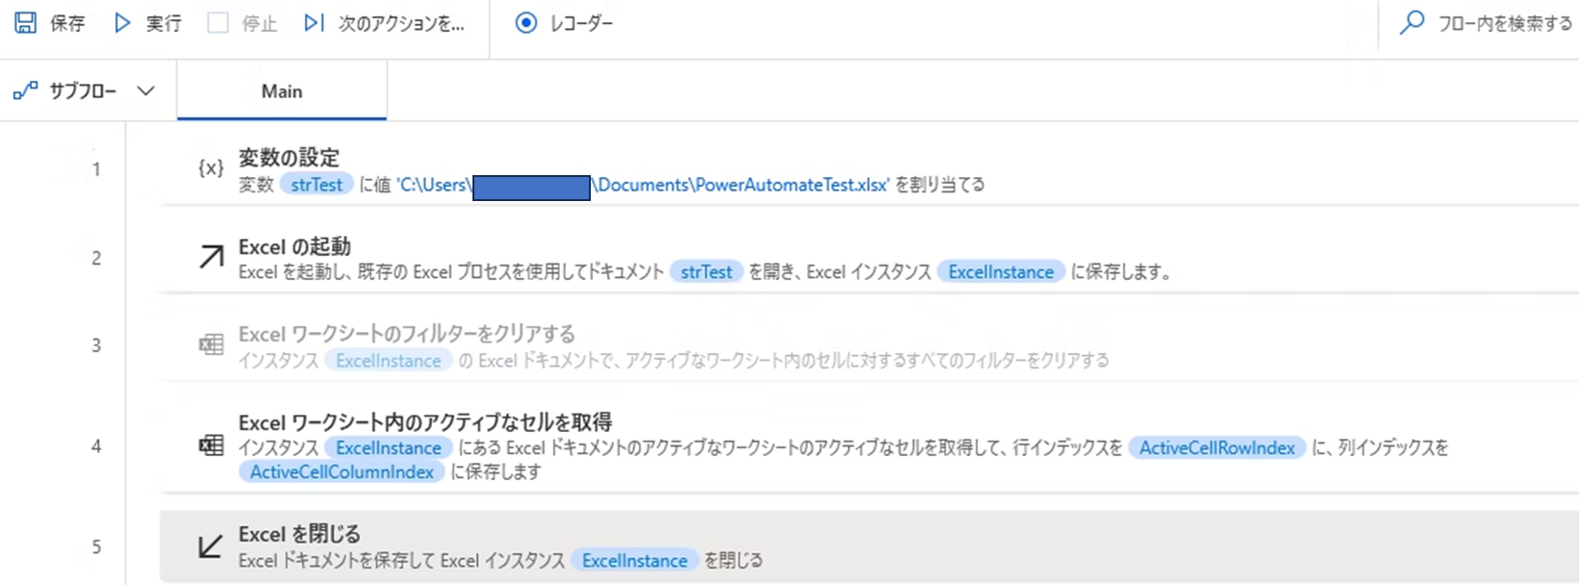Click the magnifier search icon

tap(1411, 23)
